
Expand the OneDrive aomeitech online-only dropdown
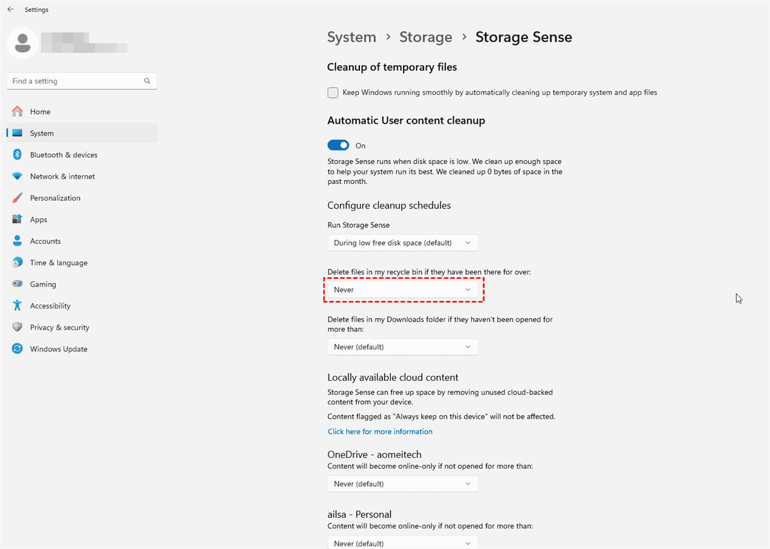[402, 484]
